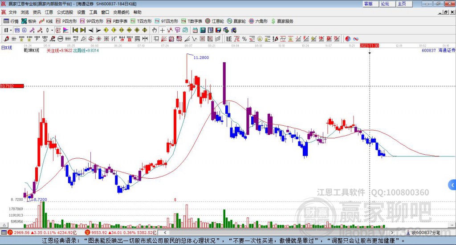
Task: Click the 600837 海通证券 stock label
Action: click(x=439, y=51)
